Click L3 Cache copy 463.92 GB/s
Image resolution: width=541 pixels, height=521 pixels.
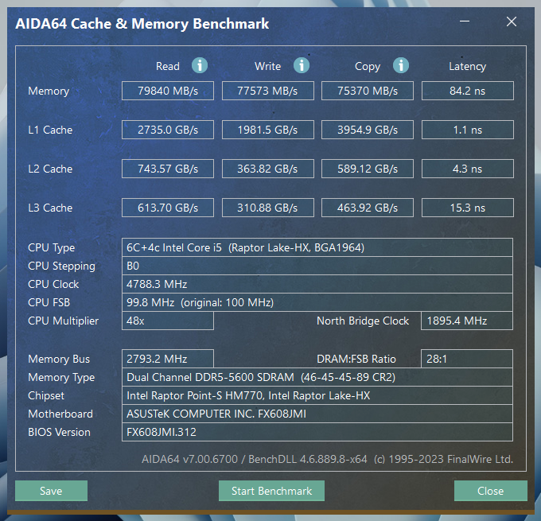368,208
